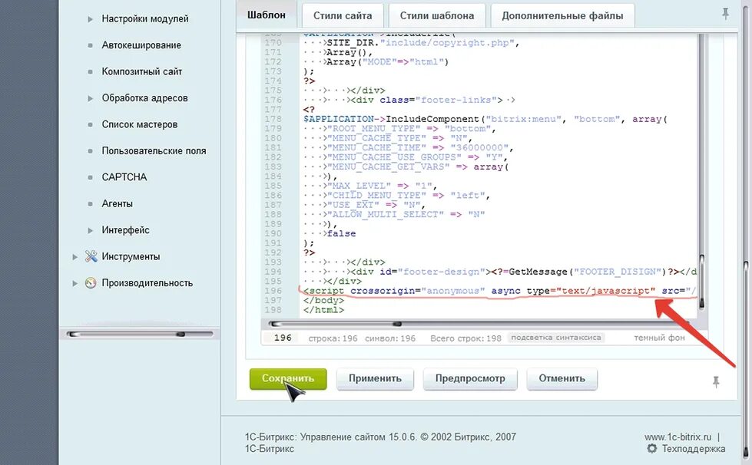This screenshot has height=465, width=752.
Task: Click the Отменить button
Action: click(562, 378)
